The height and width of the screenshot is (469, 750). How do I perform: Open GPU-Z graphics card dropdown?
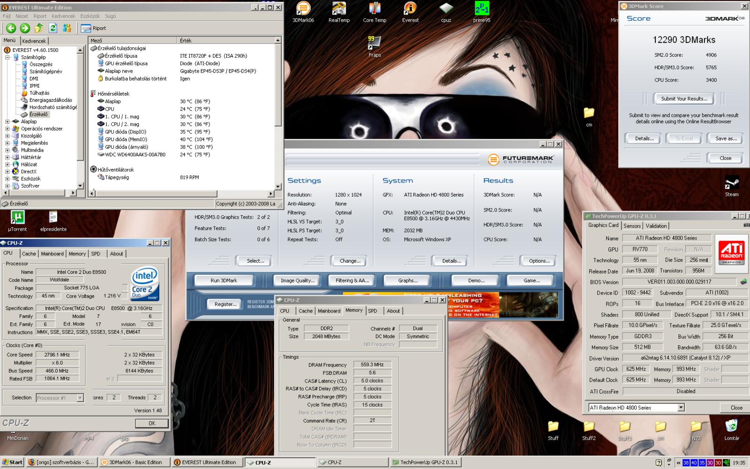tap(681, 408)
